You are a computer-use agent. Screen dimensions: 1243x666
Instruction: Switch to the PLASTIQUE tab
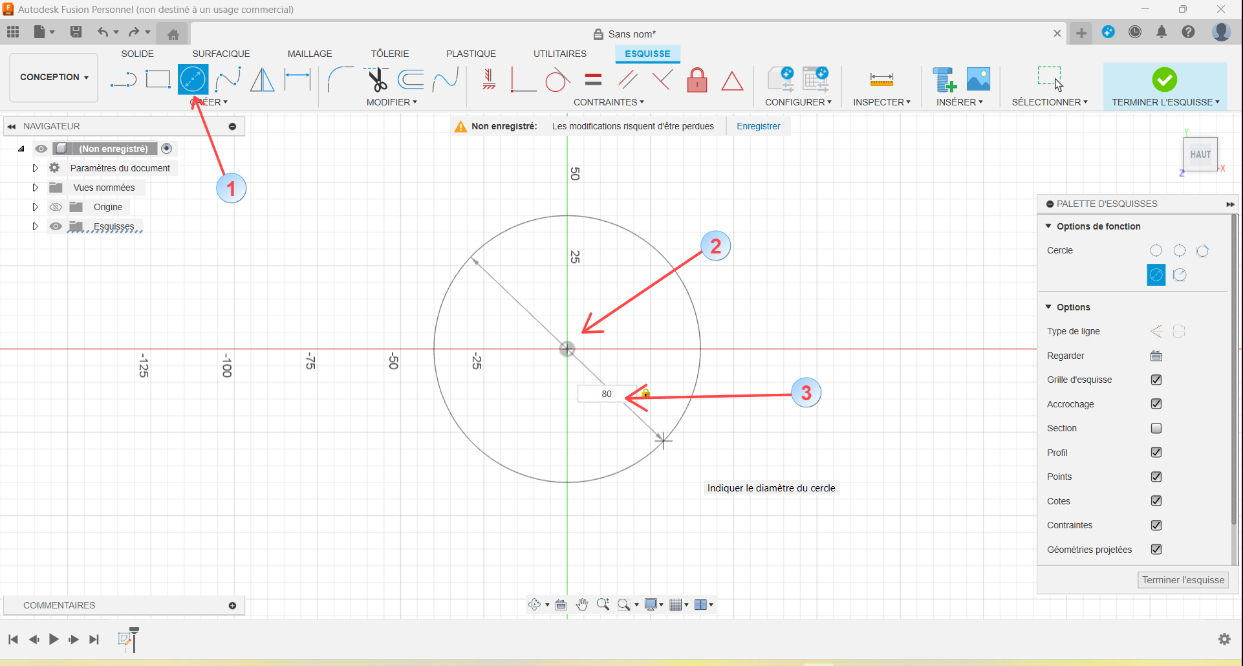[x=471, y=54]
